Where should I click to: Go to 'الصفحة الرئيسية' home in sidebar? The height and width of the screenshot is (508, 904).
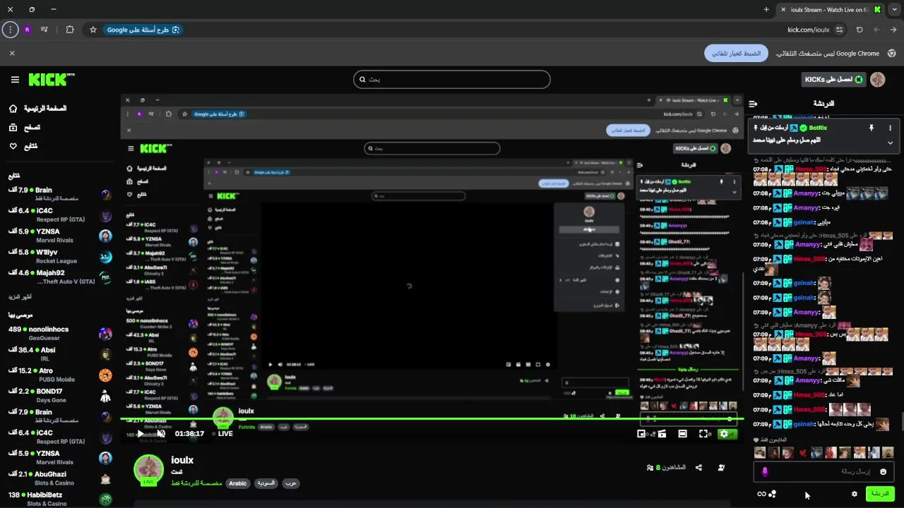click(x=39, y=109)
